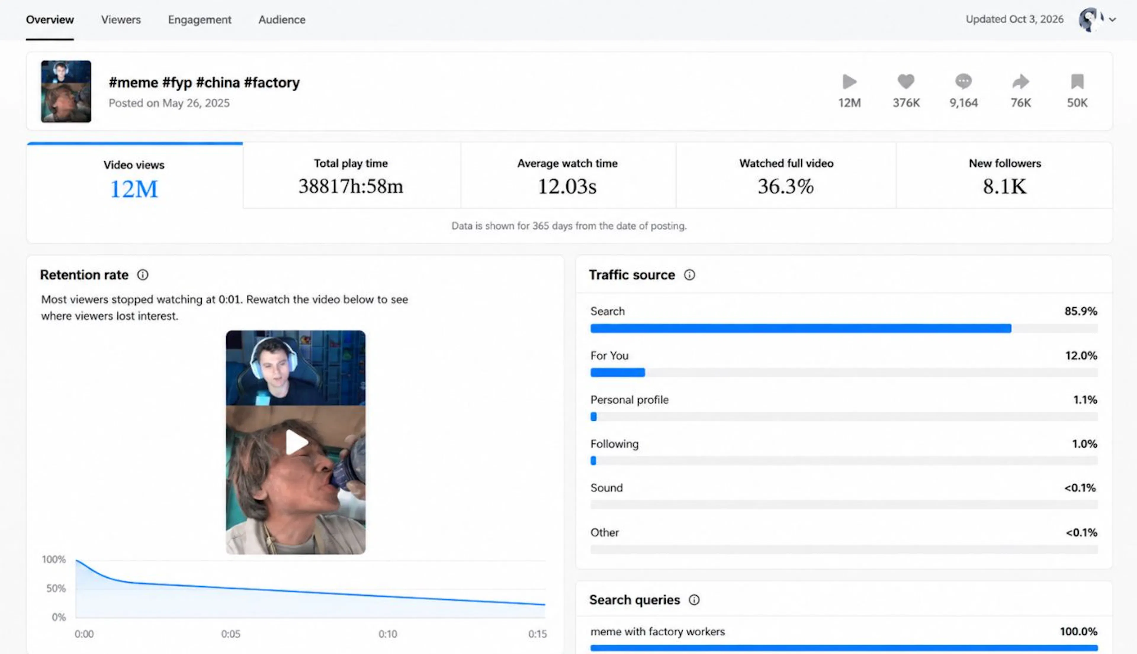Click the 0:05 mark on retention timeline
This screenshot has width=1137, height=654.
pyautogui.click(x=231, y=634)
